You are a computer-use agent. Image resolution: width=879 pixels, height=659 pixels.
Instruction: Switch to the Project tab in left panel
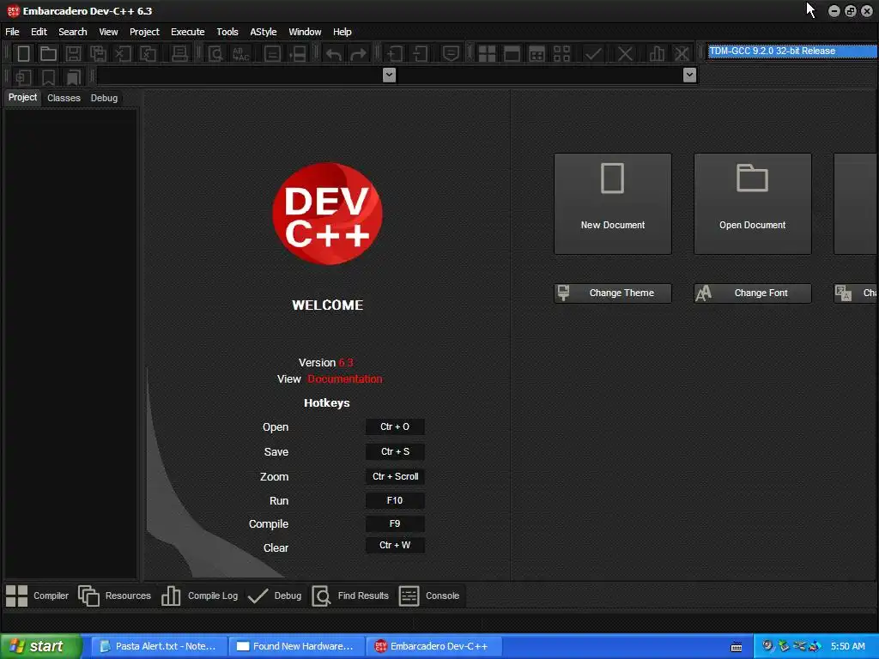[x=22, y=98]
